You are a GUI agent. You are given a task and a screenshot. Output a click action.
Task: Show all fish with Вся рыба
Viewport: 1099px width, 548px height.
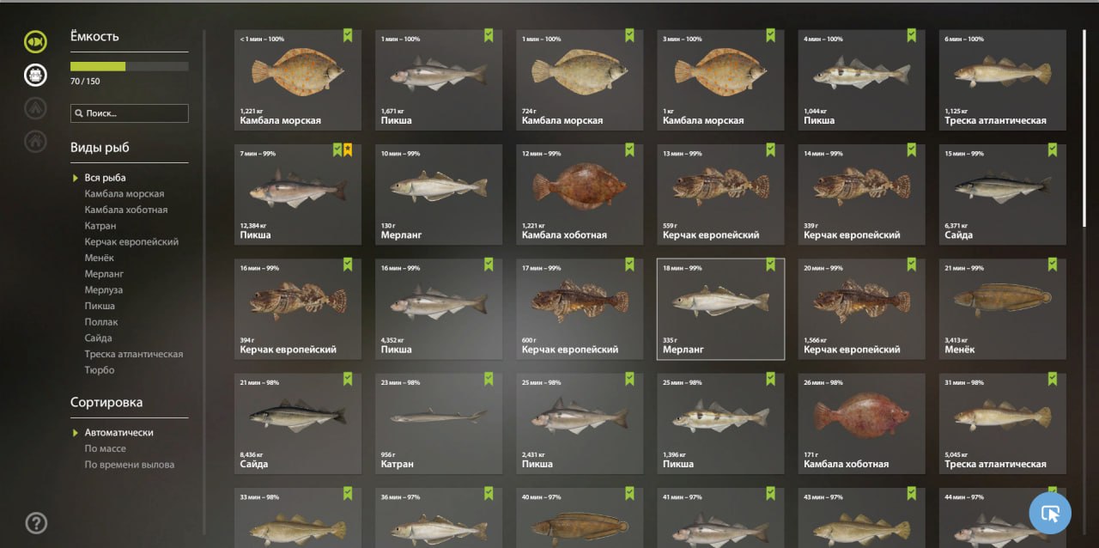pos(105,178)
